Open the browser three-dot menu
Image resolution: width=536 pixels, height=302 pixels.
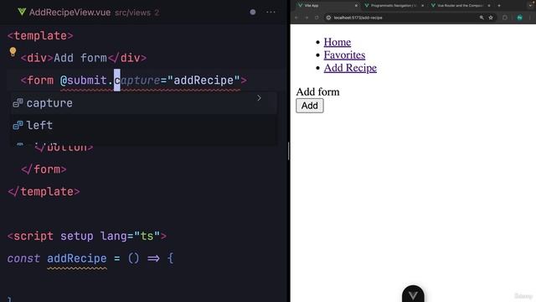coord(530,18)
